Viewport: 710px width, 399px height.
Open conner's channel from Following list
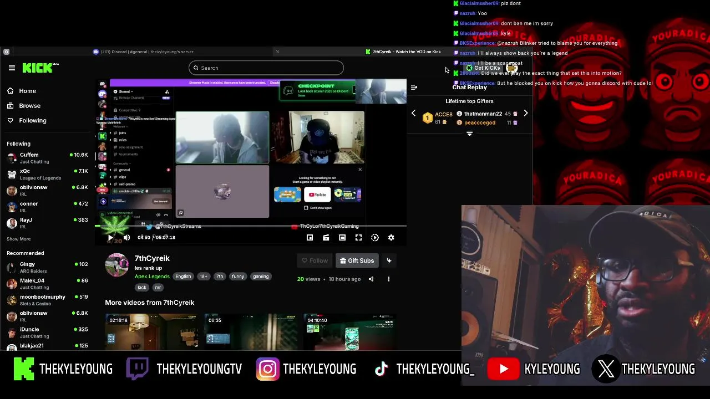47,207
